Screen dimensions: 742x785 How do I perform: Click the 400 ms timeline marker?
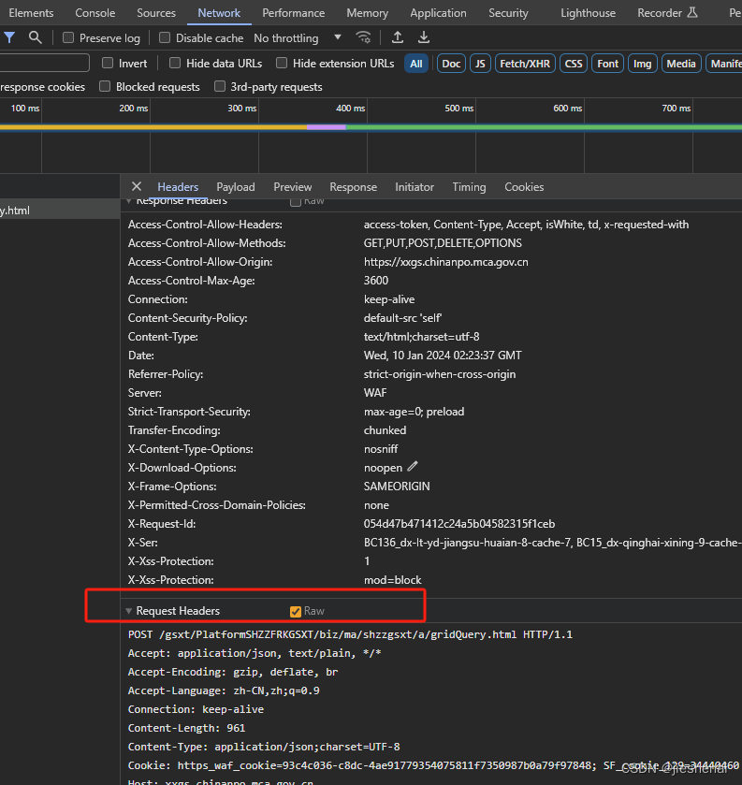[351, 109]
